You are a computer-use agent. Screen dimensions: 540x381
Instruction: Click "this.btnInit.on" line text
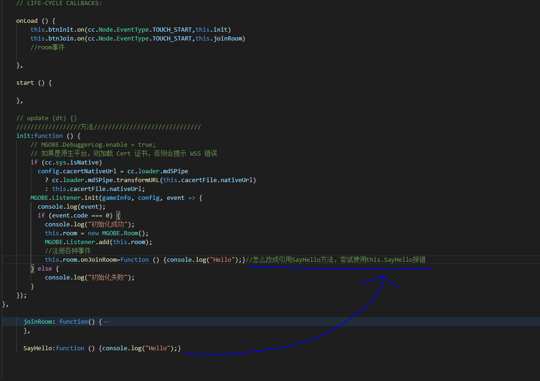(x=130, y=30)
